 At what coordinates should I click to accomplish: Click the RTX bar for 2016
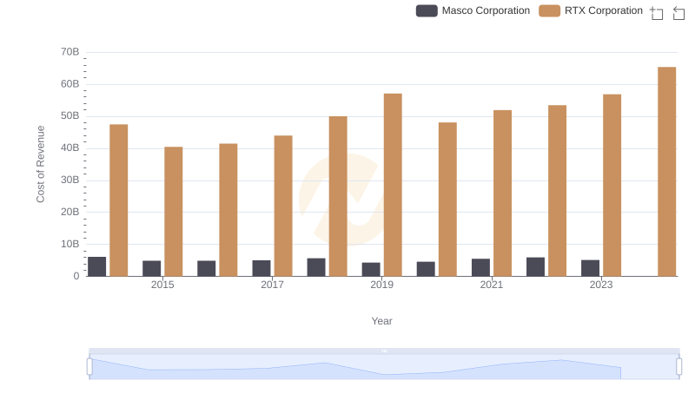tap(228, 210)
